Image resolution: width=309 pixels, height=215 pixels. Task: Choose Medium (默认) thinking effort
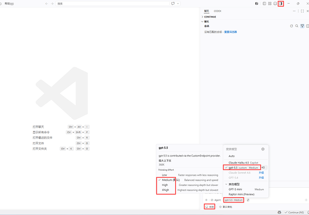click(189, 180)
